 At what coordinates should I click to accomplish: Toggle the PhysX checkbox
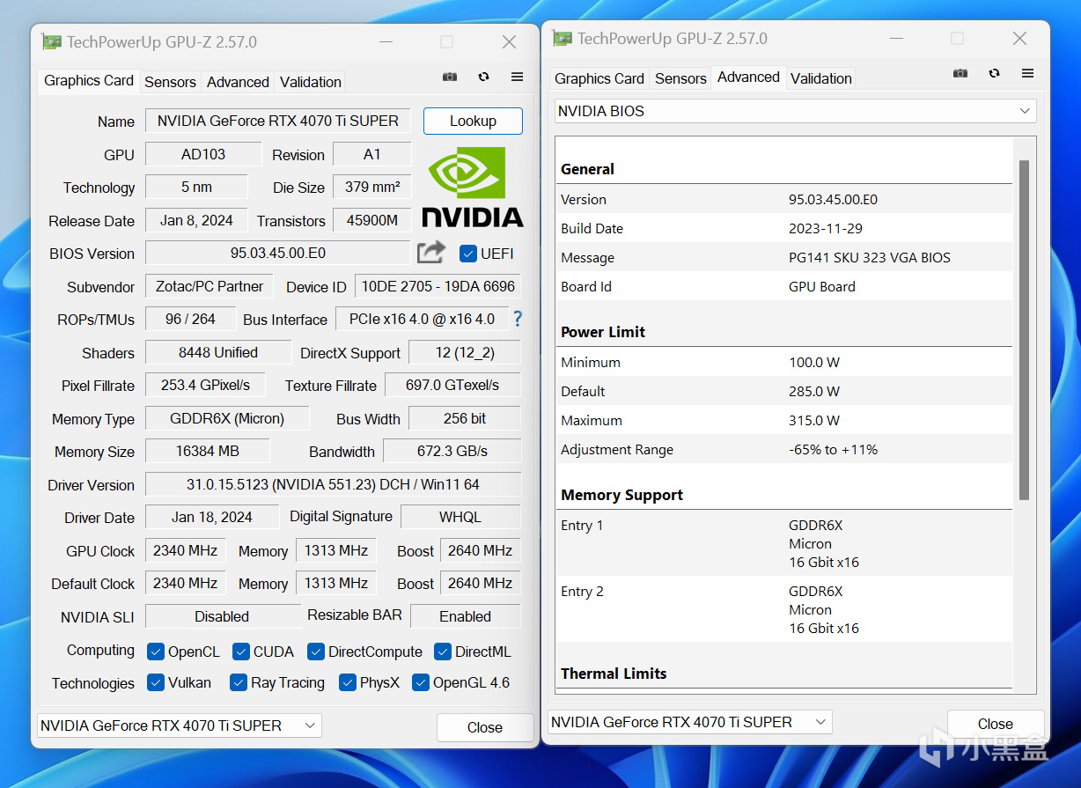pos(347,682)
